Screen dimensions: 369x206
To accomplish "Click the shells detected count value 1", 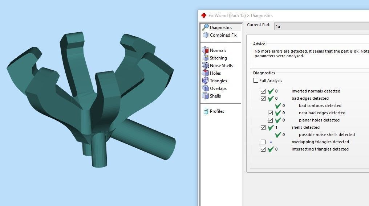I will coord(276,127).
